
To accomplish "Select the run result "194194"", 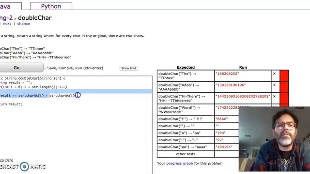I will click(x=224, y=147).
